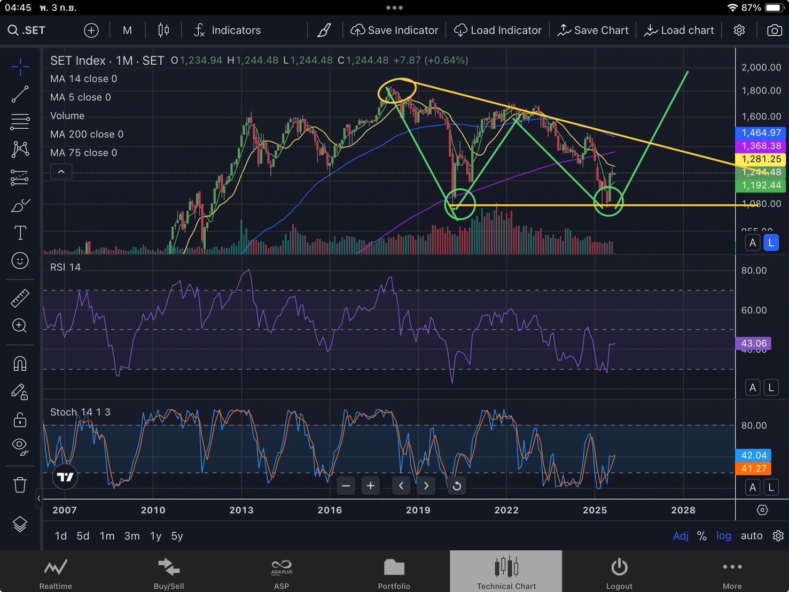The image size is (789, 592).
Task: Open the Indicators list
Action: click(x=227, y=30)
